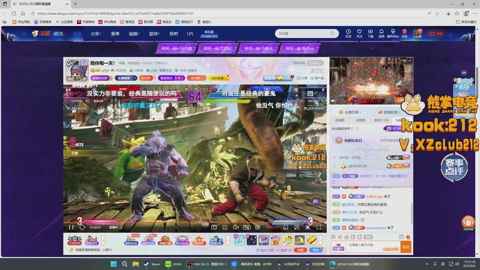
Task: Open 直播回看 replay link
Action: click(x=389, y=112)
